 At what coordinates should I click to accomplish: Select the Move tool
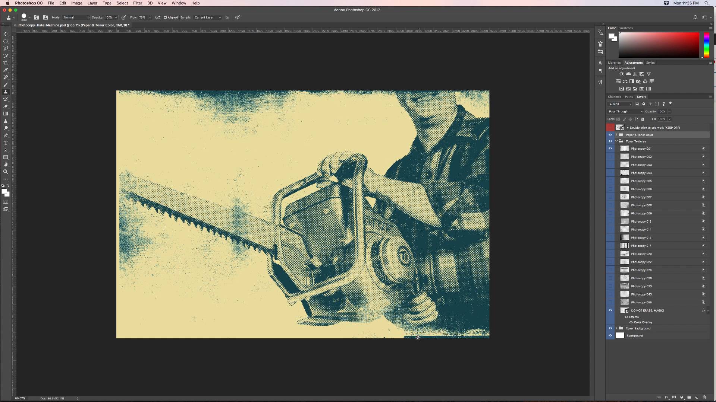click(6, 34)
